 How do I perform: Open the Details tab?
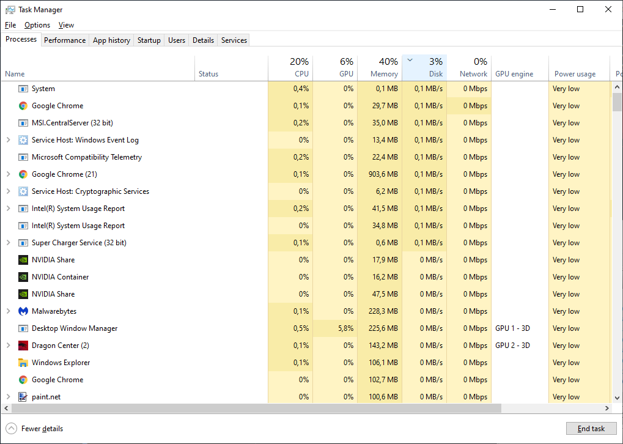tap(203, 40)
